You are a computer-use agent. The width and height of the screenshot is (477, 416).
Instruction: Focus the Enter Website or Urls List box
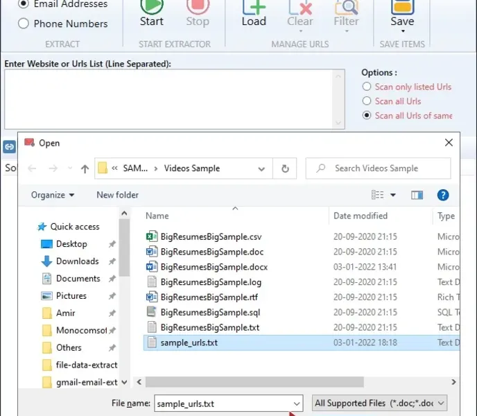[x=174, y=99]
